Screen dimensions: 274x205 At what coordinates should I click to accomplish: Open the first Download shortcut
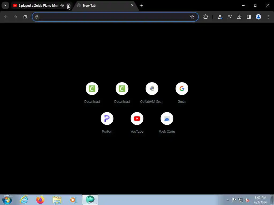[x=92, y=93]
